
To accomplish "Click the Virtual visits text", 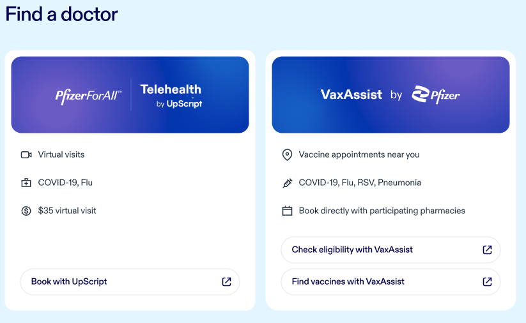I will click(61, 154).
